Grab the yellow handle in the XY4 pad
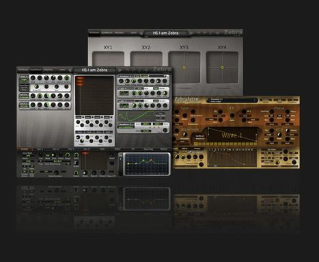Viewport: 319px width, 262px height. click(x=223, y=67)
